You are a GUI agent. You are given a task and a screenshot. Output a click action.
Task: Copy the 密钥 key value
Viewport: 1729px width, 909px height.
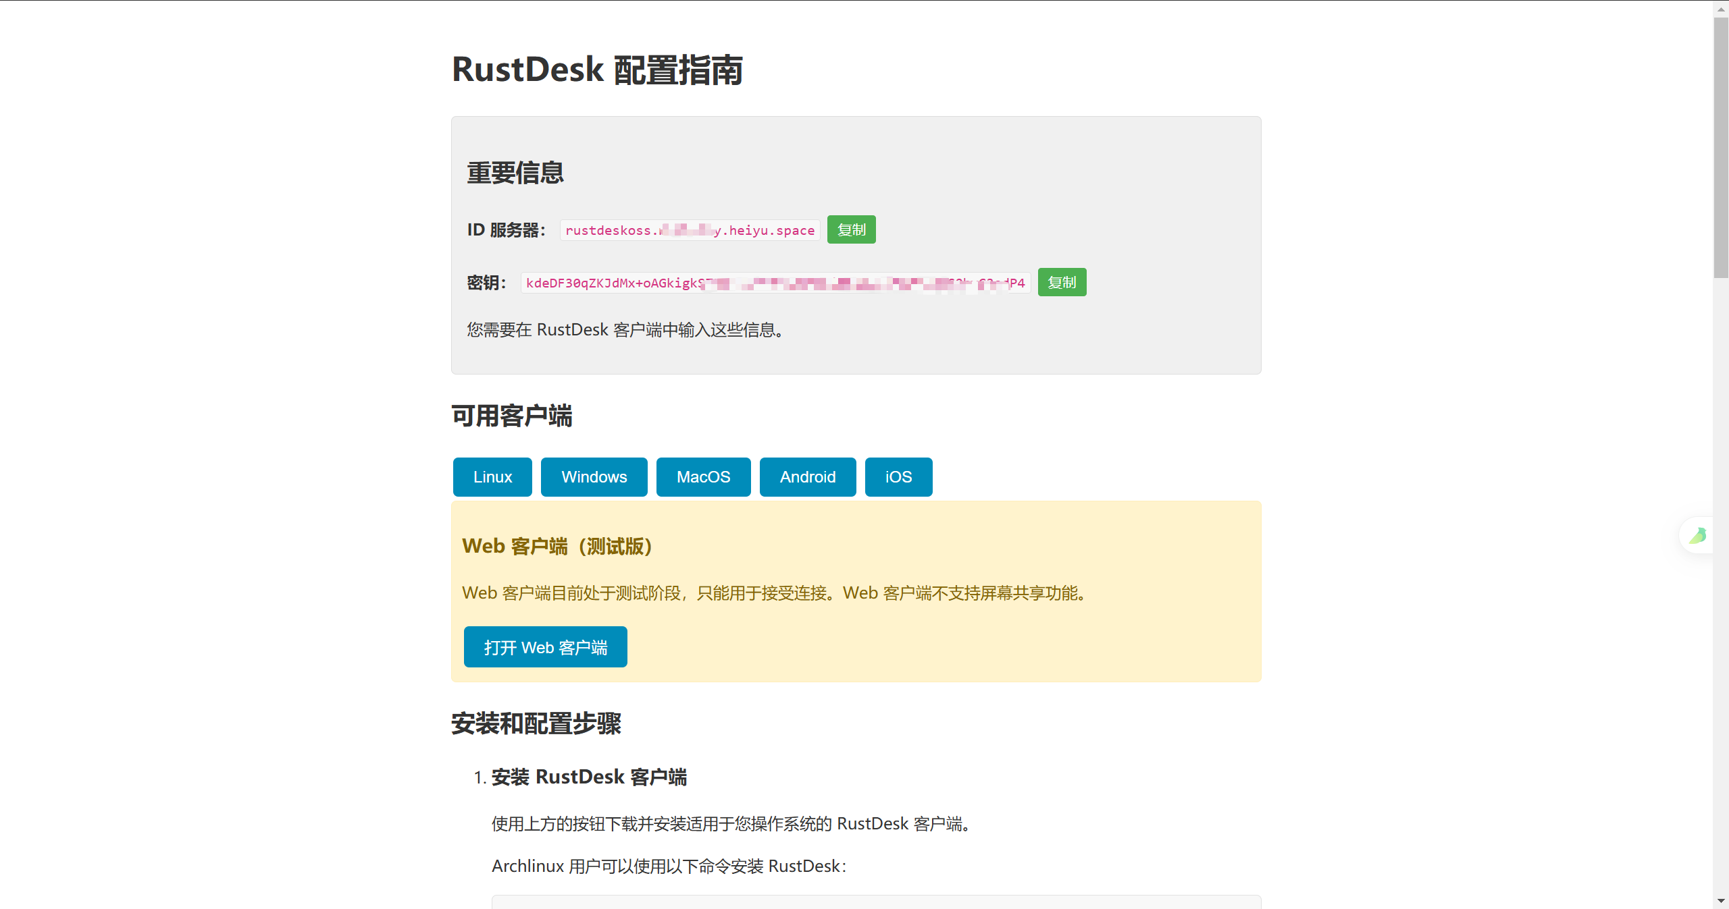[x=1062, y=282]
